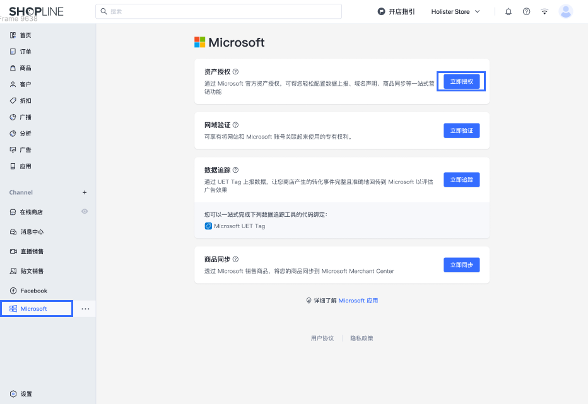
Task: Click the search magnifier icon
Action: tap(104, 11)
